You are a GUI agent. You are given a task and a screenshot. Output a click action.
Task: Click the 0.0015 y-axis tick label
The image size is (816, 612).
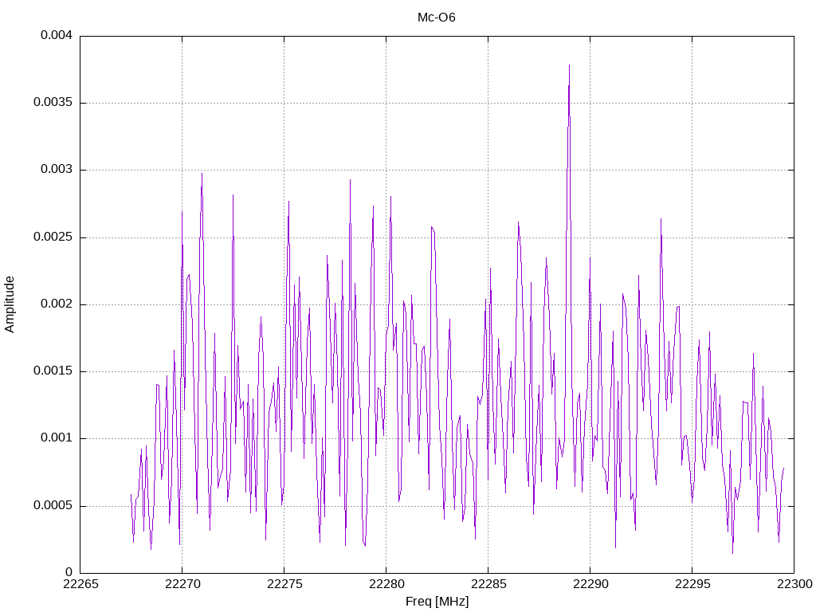[53, 371]
